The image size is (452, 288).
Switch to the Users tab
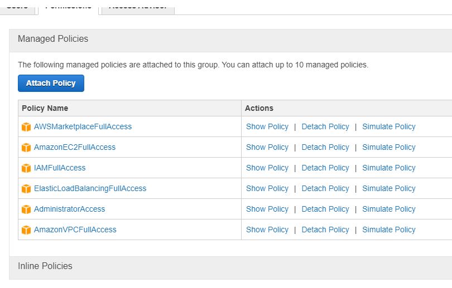pyautogui.click(x=17, y=6)
